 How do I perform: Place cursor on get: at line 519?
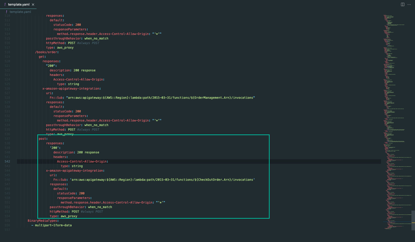point(42,57)
